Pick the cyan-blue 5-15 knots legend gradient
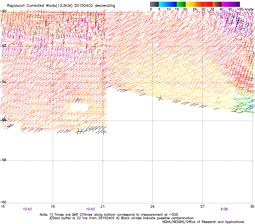Viewport: 255px width, 224px height. click(x=168, y=4)
